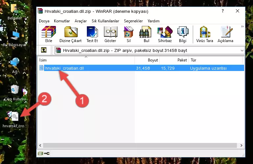Open the Seçenekler menu
This screenshot has width=253, height=164.
[133, 21]
